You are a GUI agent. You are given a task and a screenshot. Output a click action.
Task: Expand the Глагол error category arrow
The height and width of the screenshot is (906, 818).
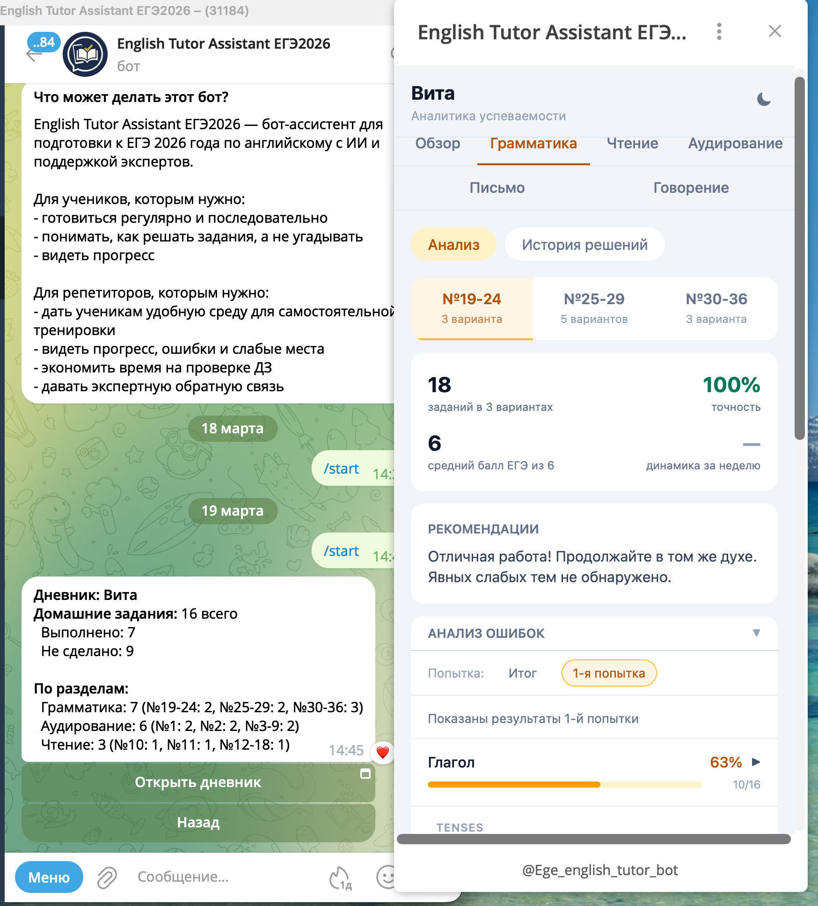pyautogui.click(x=755, y=762)
